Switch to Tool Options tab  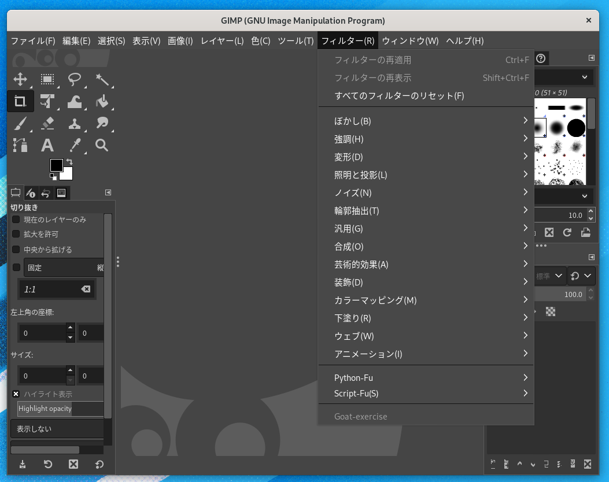[x=16, y=193]
